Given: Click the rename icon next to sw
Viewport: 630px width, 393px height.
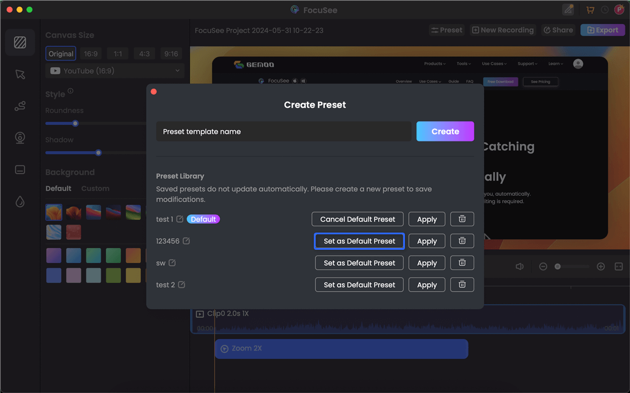Looking at the screenshot, I should [172, 262].
